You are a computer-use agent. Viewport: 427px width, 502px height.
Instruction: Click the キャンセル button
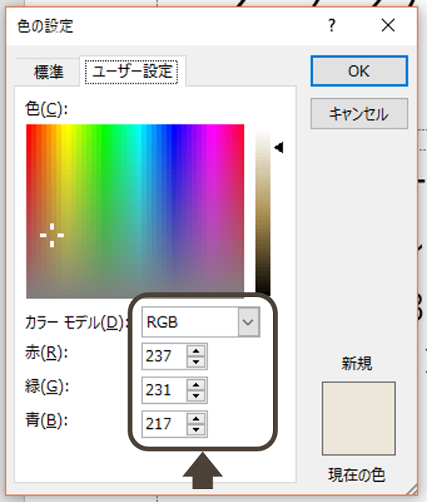tap(359, 114)
